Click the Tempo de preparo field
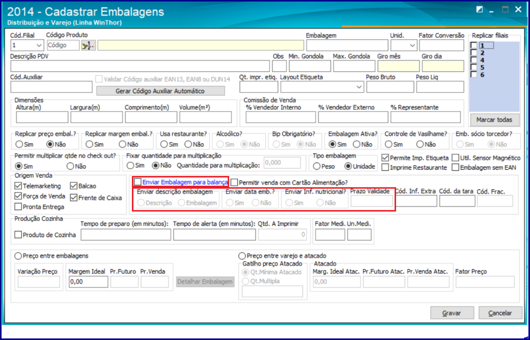Viewport: 530px width, 340px height. click(126, 235)
